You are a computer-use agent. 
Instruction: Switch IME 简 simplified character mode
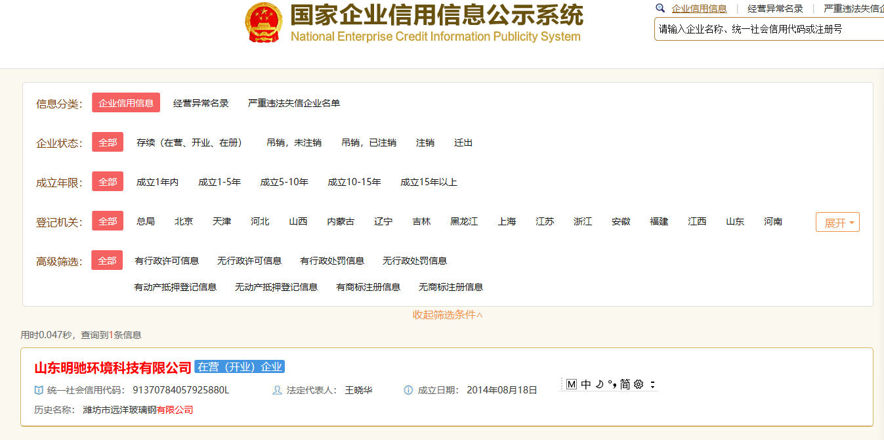pyautogui.click(x=625, y=384)
